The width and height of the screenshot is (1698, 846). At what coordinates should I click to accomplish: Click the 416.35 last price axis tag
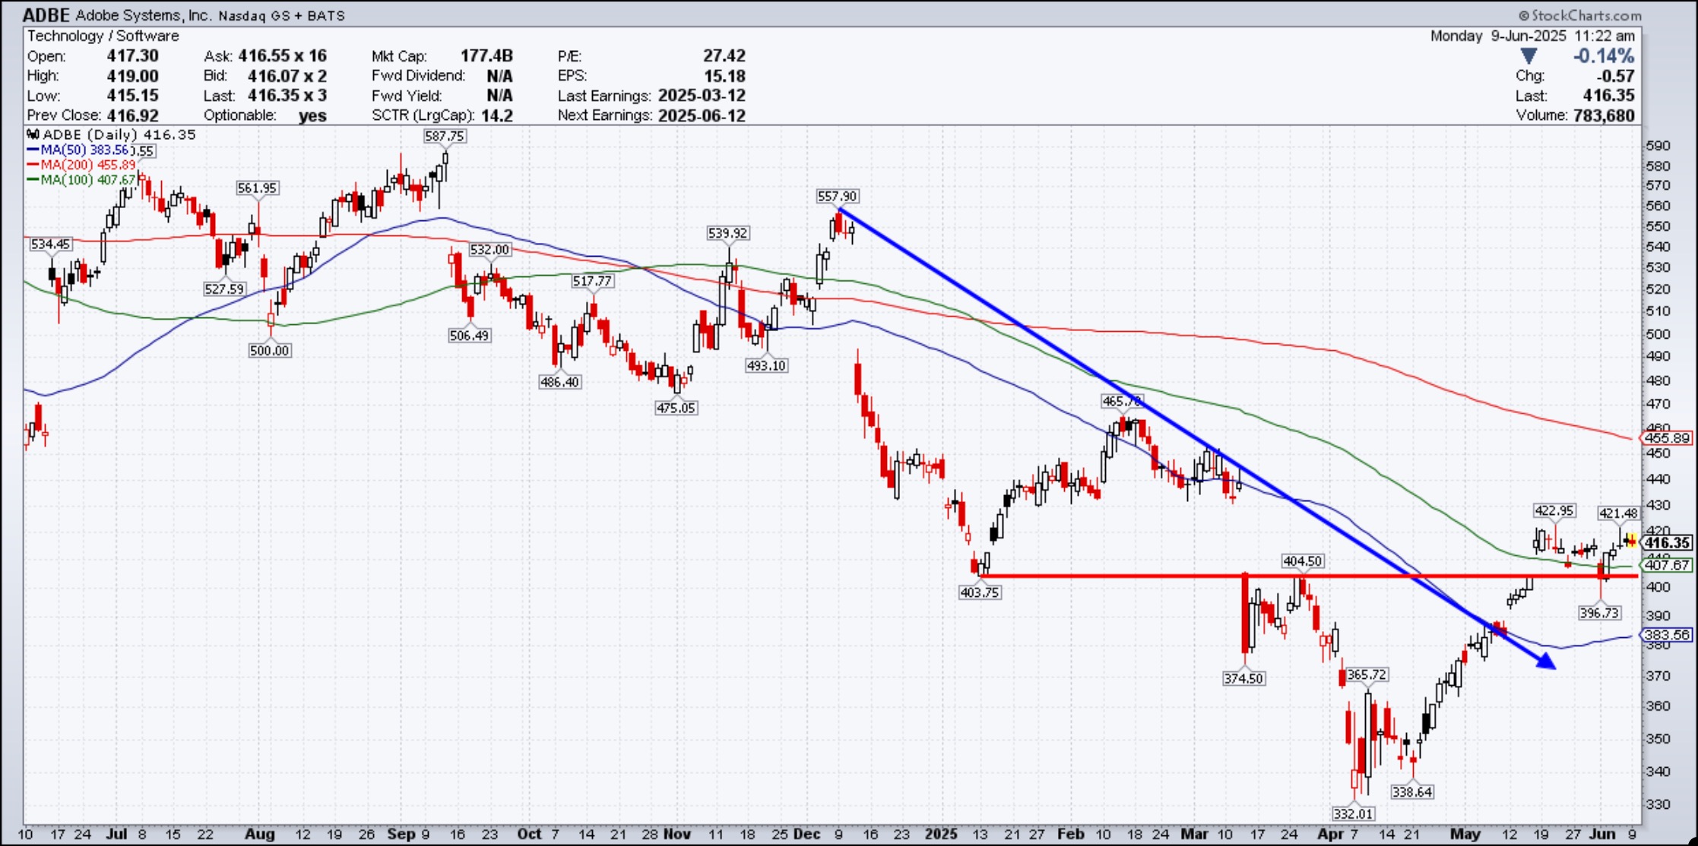(1667, 542)
